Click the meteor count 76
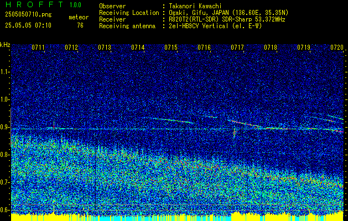The height and width of the screenshot is (221, 348). (x=80, y=25)
